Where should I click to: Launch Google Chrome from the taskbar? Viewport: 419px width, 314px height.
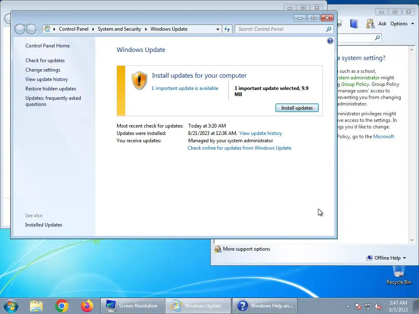62,306
